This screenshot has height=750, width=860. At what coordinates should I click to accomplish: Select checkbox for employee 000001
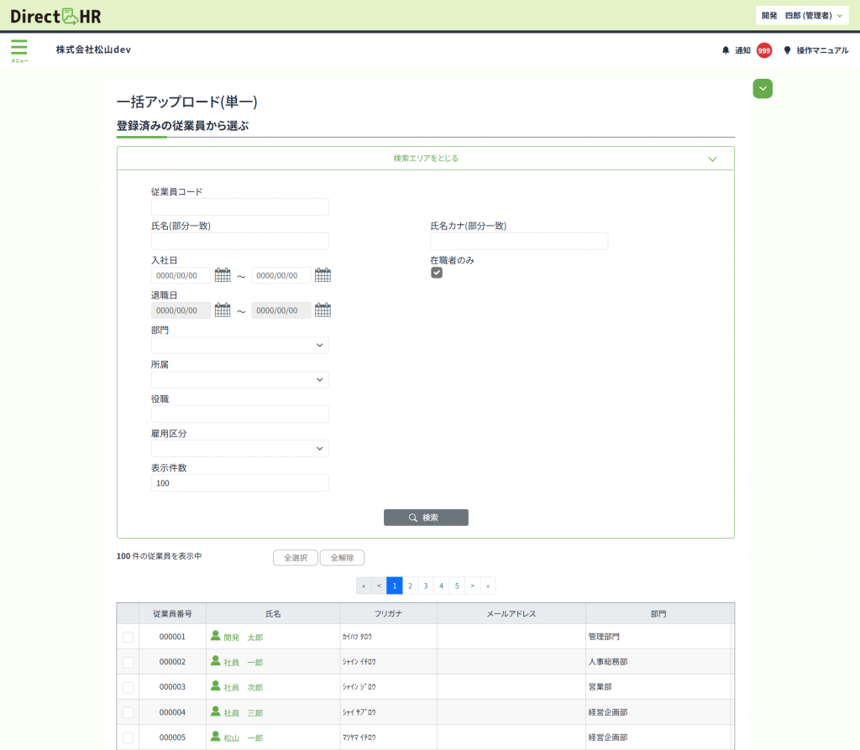(128, 638)
